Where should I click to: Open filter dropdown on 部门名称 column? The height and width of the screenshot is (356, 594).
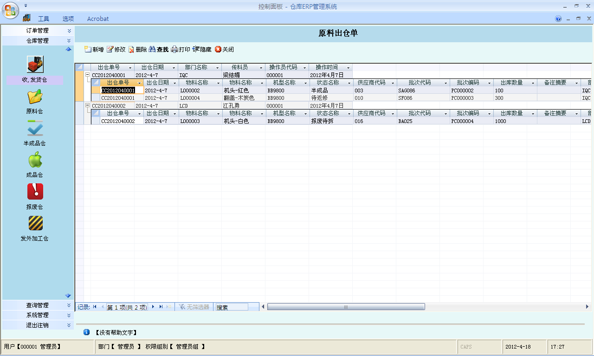click(217, 68)
